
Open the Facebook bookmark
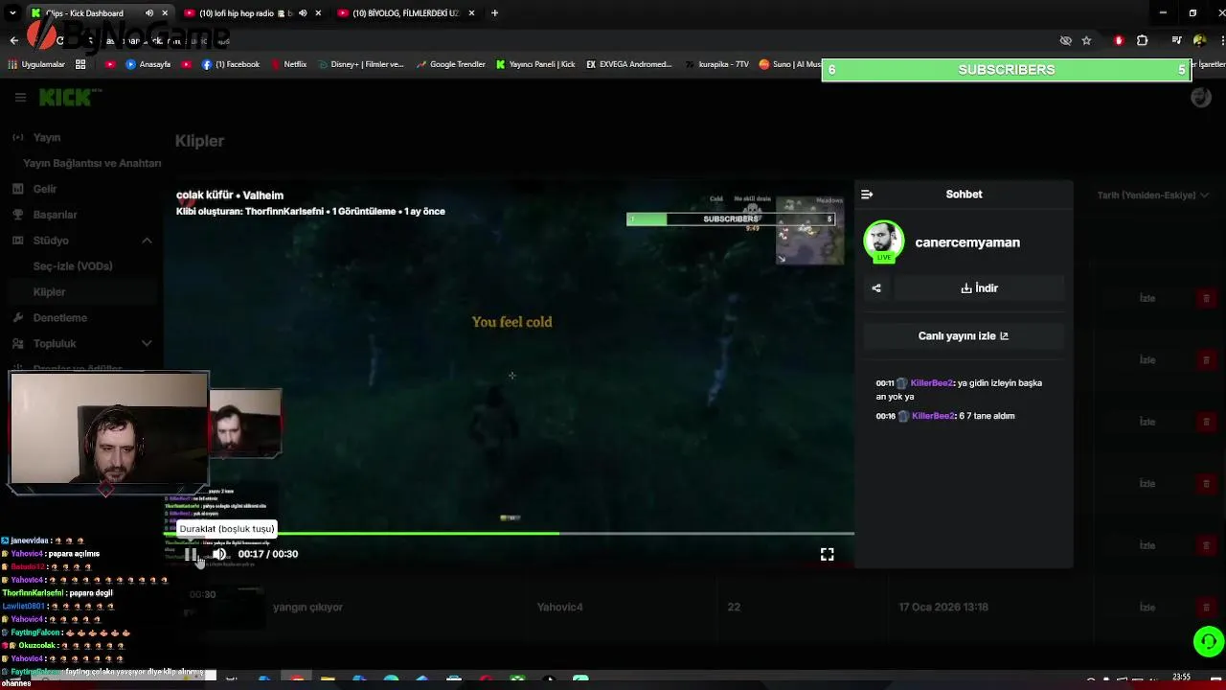click(x=231, y=64)
